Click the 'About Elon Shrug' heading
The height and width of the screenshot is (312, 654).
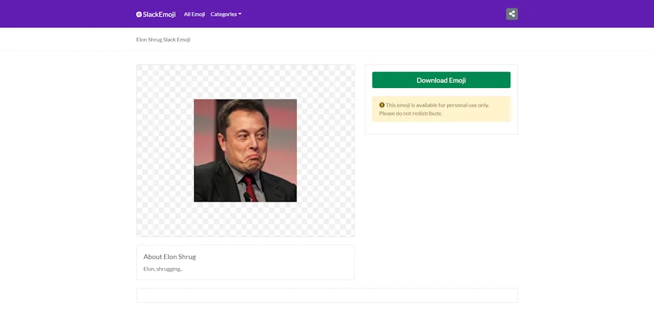coord(169,256)
